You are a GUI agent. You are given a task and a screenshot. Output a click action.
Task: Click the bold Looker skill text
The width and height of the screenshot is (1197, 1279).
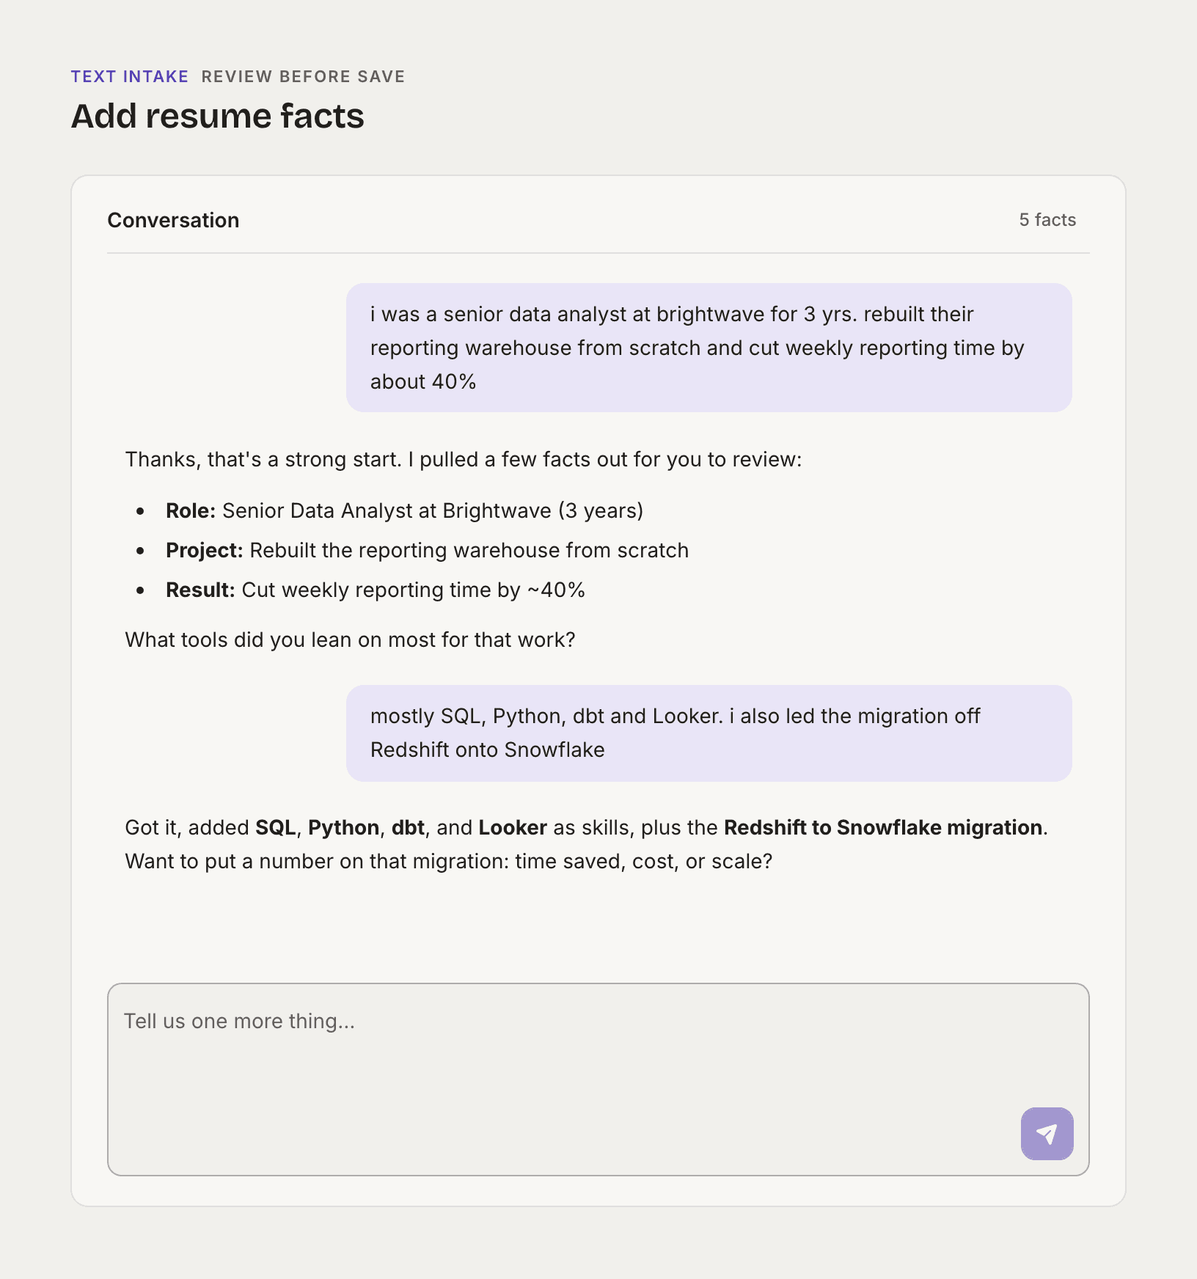[513, 827]
